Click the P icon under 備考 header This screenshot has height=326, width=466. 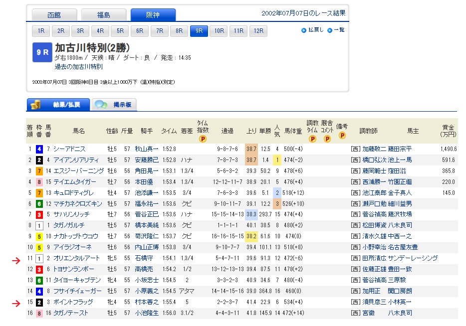point(342,135)
